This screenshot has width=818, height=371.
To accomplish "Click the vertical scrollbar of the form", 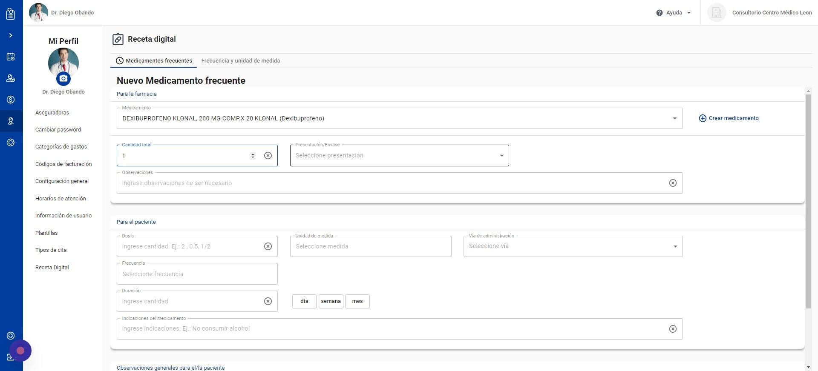I will pyautogui.click(x=808, y=201).
